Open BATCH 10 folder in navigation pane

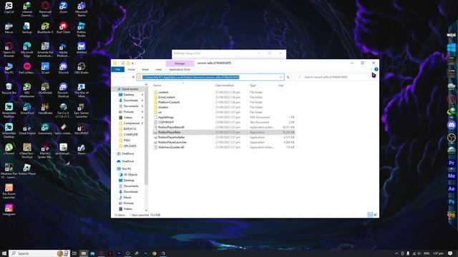130,128
